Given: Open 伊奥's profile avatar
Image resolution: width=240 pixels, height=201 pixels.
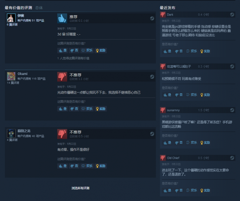Looking at the screenshot, I should 11,18.
